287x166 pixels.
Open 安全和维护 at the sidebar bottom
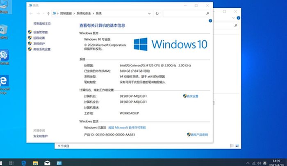click(x=41, y=136)
